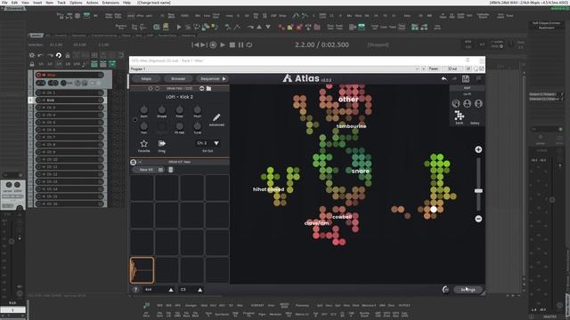Pause playback with transport Pause button
The width and height of the screenshot is (570, 320).
click(x=240, y=45)
